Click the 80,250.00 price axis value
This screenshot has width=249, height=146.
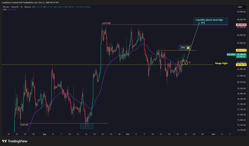241,82
